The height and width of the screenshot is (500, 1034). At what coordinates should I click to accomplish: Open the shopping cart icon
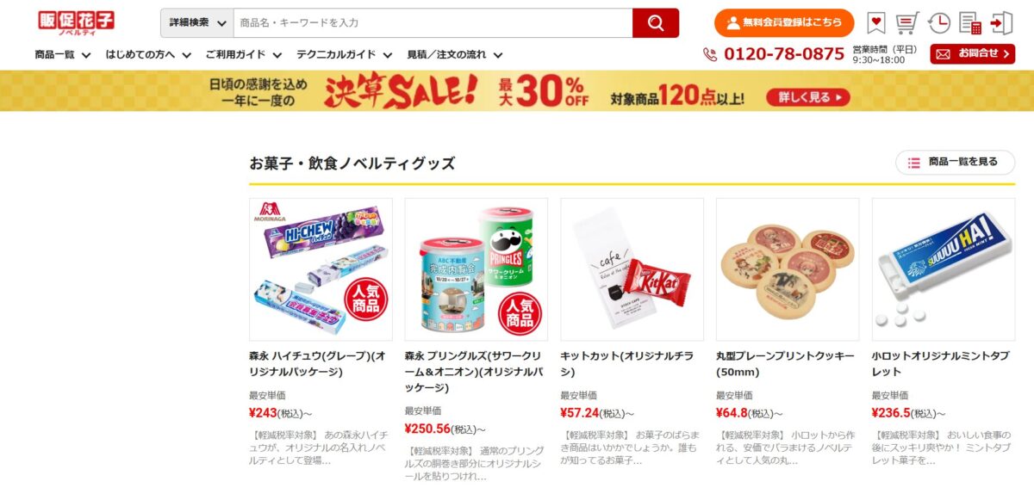906,23
